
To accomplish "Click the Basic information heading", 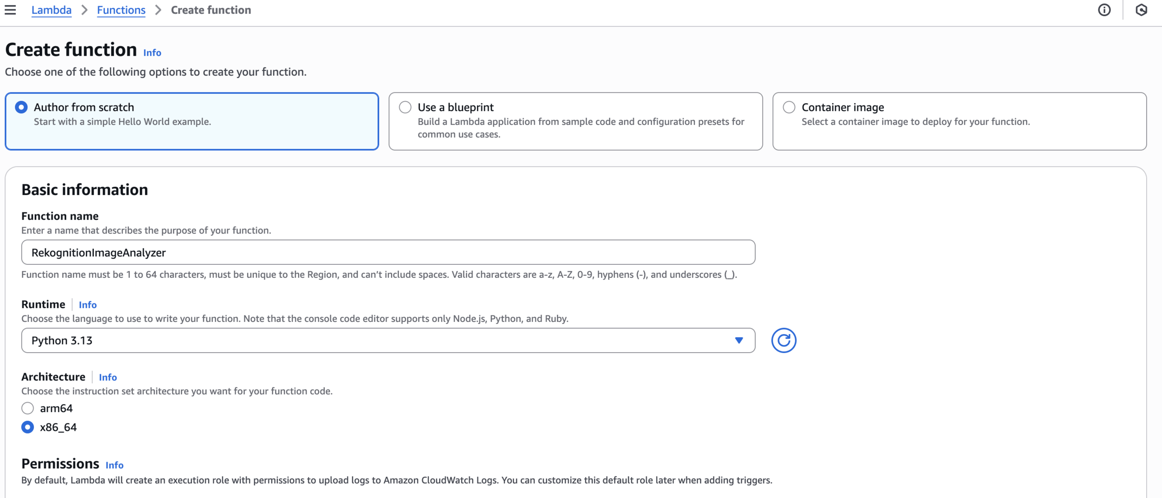I will click(x=85, y=190).
